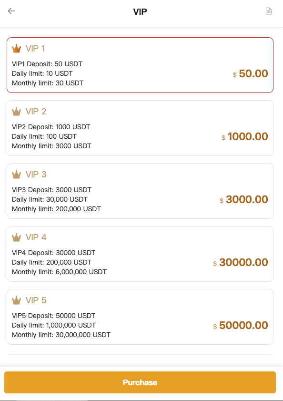Viewport: 283px width, 401px height.
Task: Click the VIP 4 crown icon
Action: [x=16, y=237]
